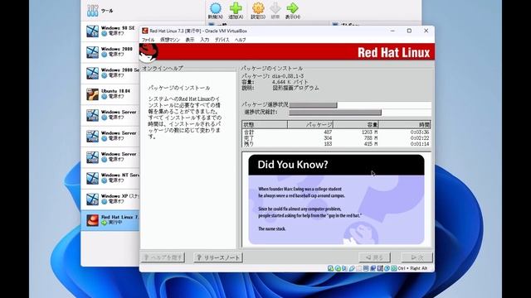
Task: Click the パッケージ column header
Action: pyautogui.click(x=310, y=125)
